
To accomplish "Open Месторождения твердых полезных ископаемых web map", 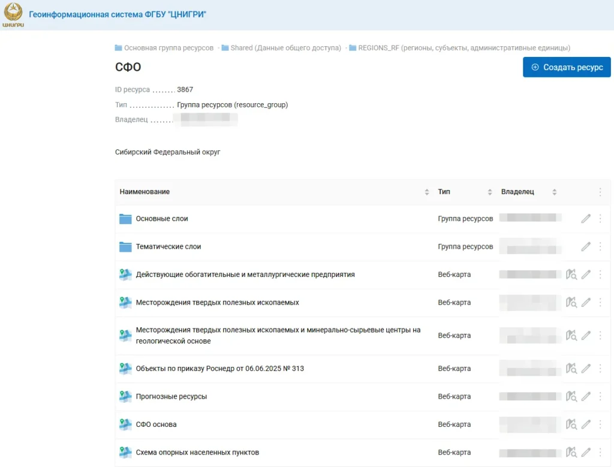I will 217,302.
